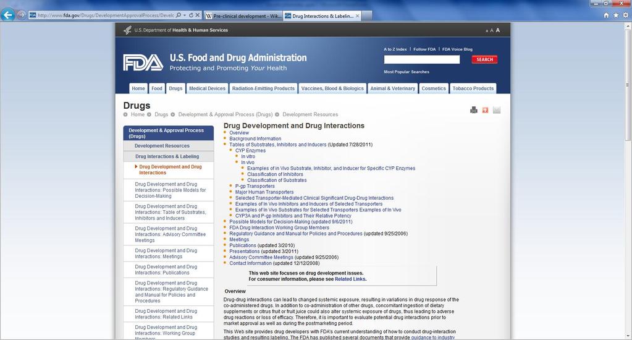Open the FDA Voice Blog link
632x340 pixels.
tap(457, 49)
